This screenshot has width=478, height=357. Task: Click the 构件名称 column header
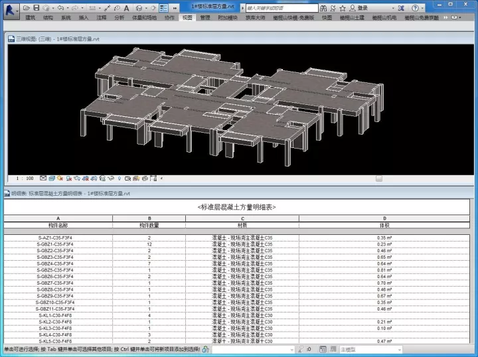pos(58,225)
